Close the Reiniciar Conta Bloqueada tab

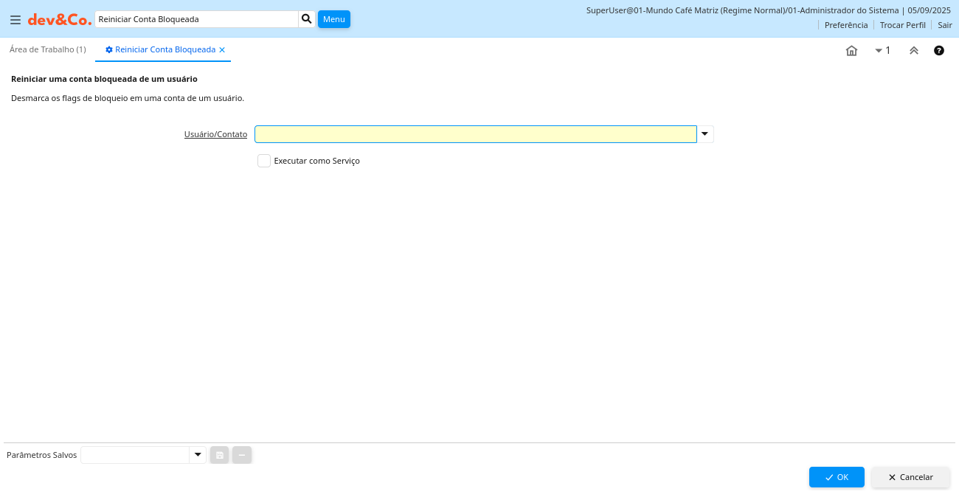pyautogui.click(x=222, y=50)
